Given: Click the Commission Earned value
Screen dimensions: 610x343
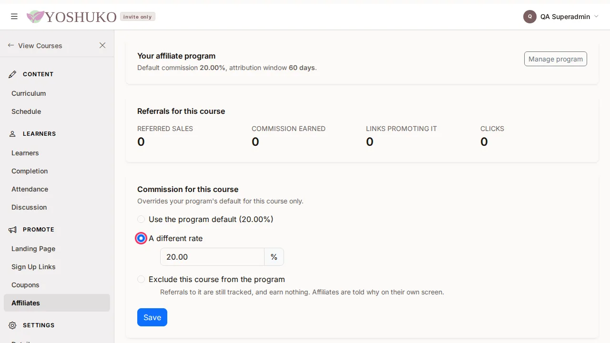Looking at the screenshot, I should pos(255,142).
